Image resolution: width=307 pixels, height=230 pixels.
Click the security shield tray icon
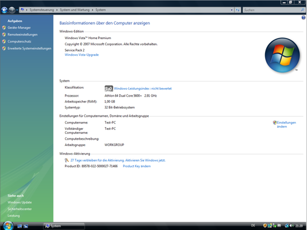click(265, 226)
